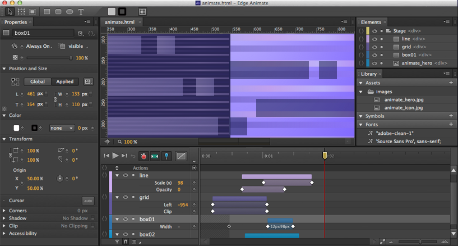Select the Rounded Rectangle tool
This screenshot has height=246, width=458.
point(58,11)
